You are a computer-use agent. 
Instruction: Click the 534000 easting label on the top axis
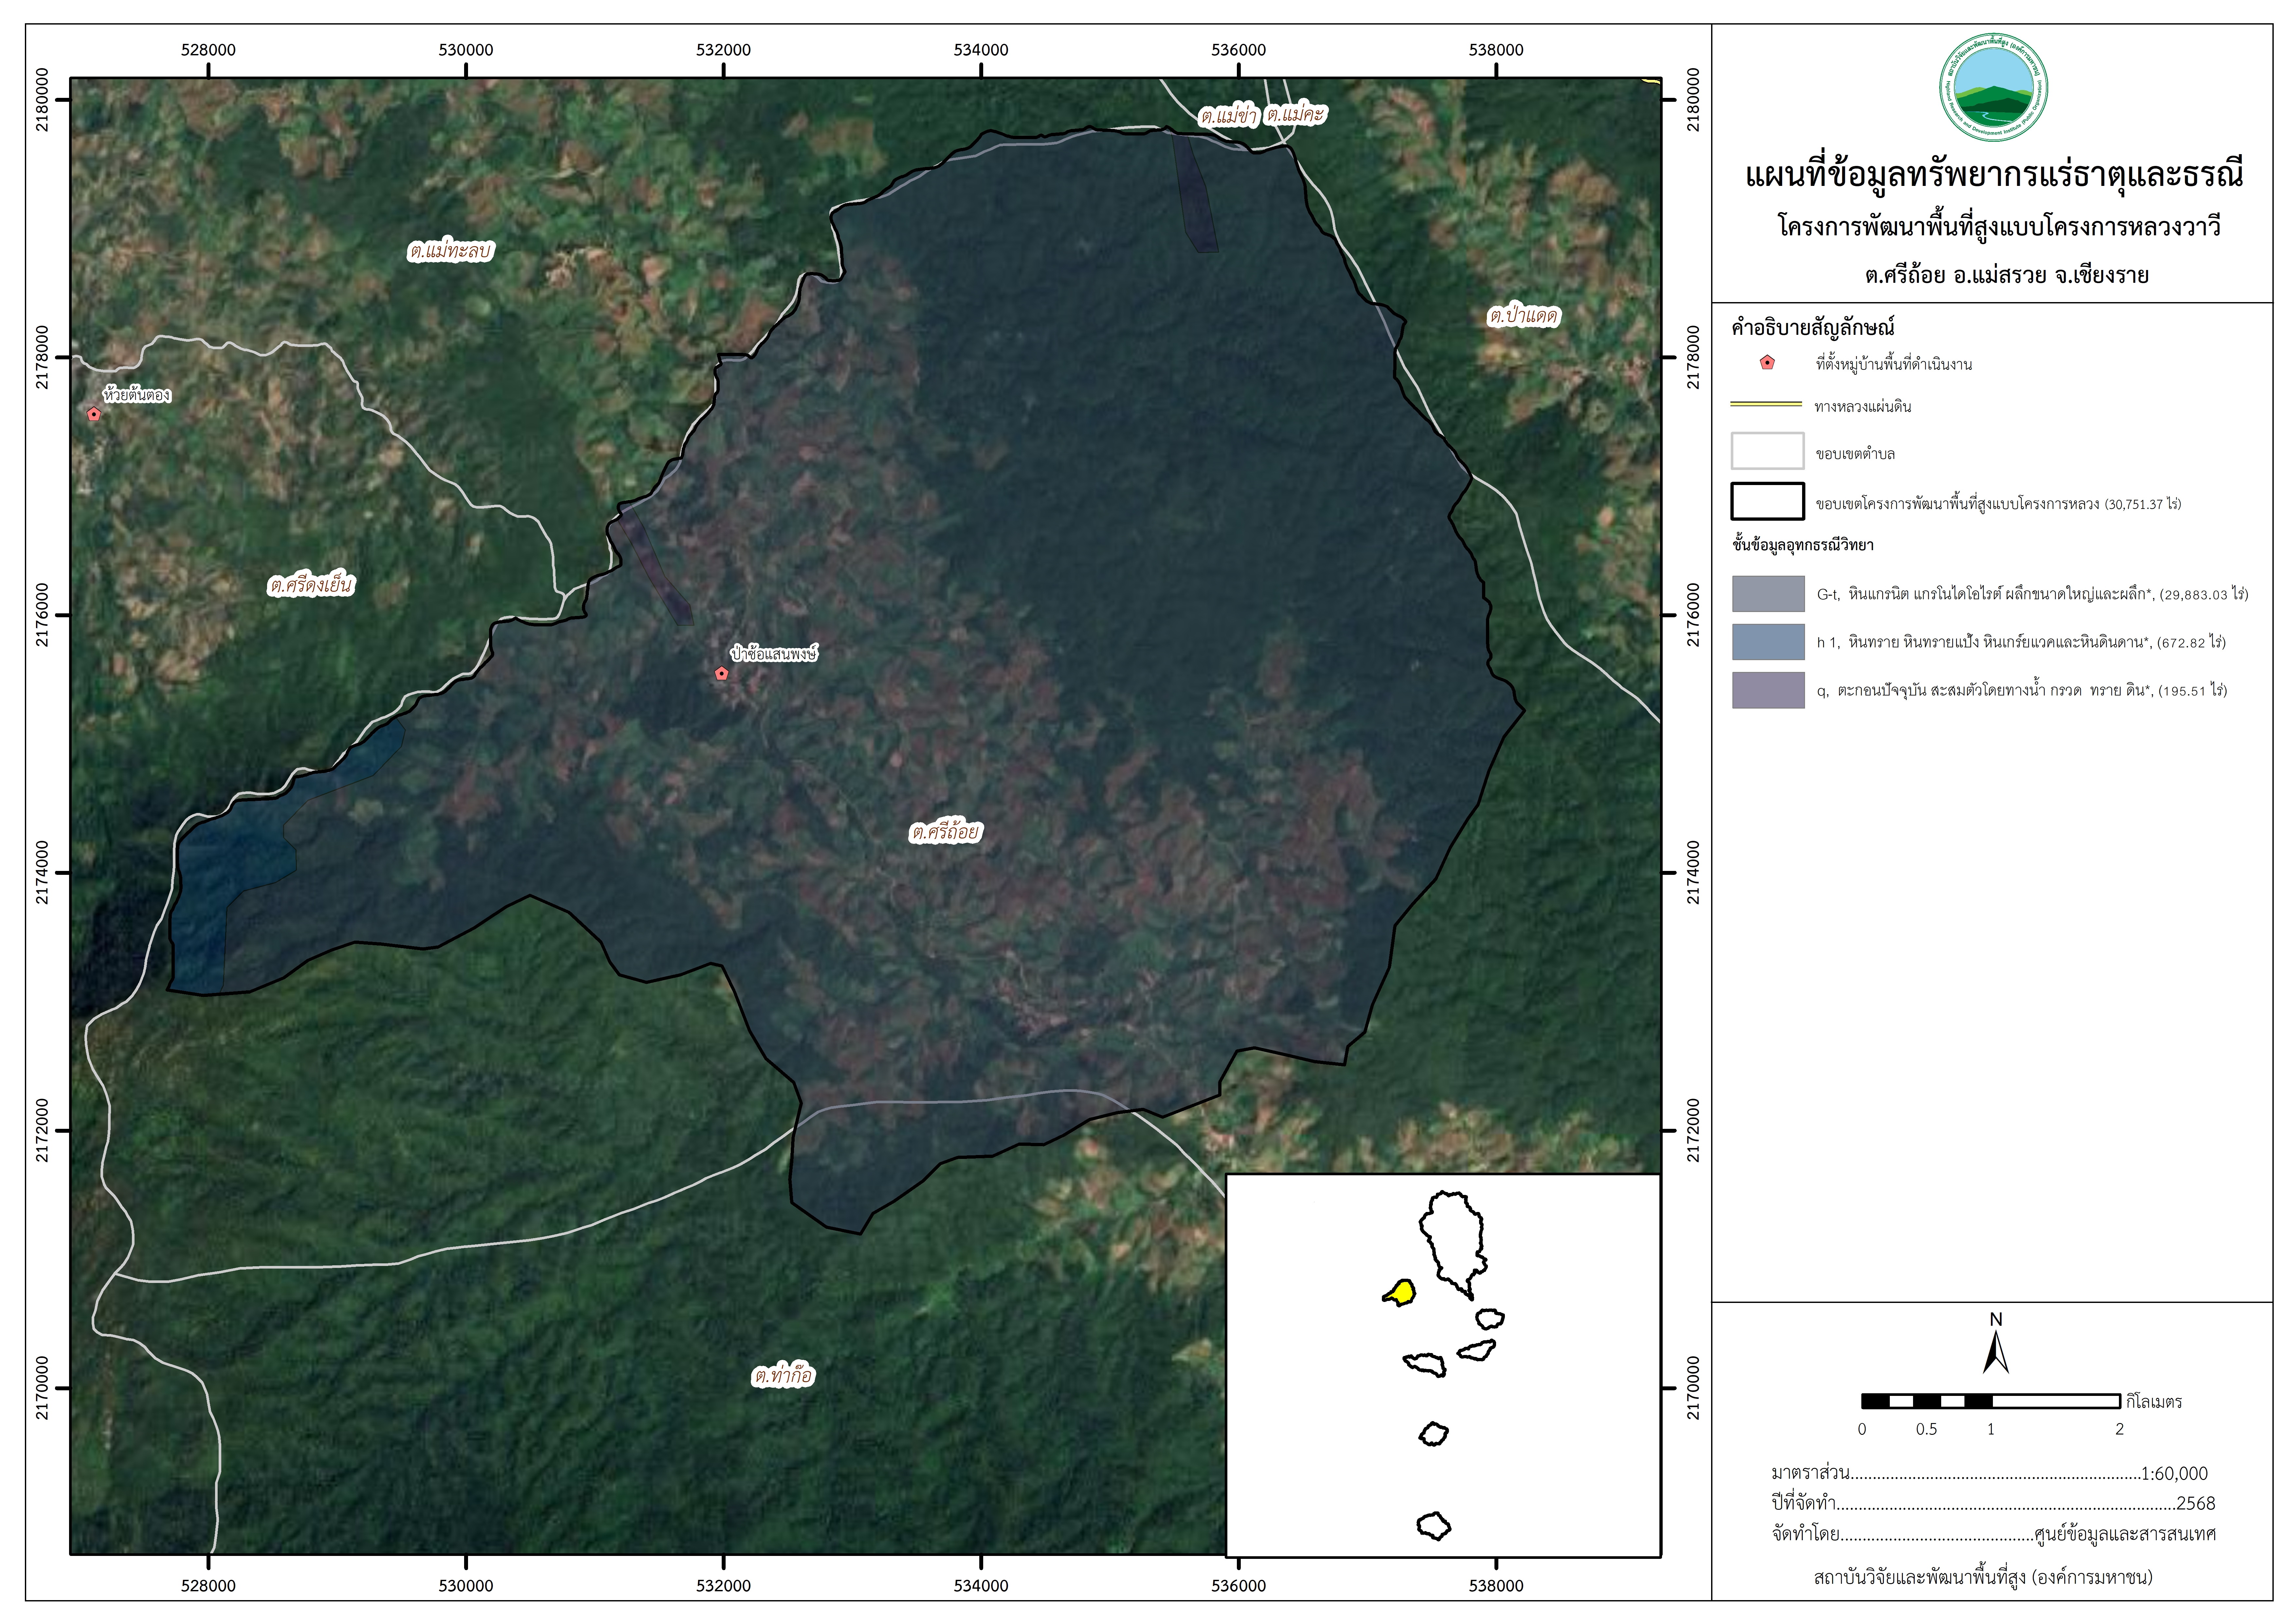point(981,50)
